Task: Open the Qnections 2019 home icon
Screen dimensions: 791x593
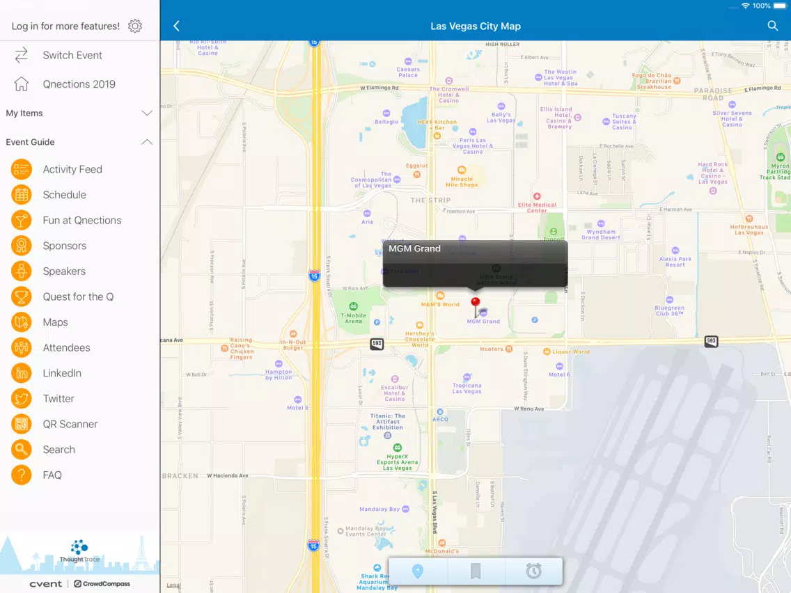Action: pyautogui.click(x=21, y=84)
